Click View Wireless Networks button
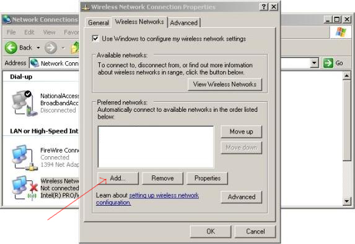The height and width of the screenshot is (244, 355). [x=225, y=85]
